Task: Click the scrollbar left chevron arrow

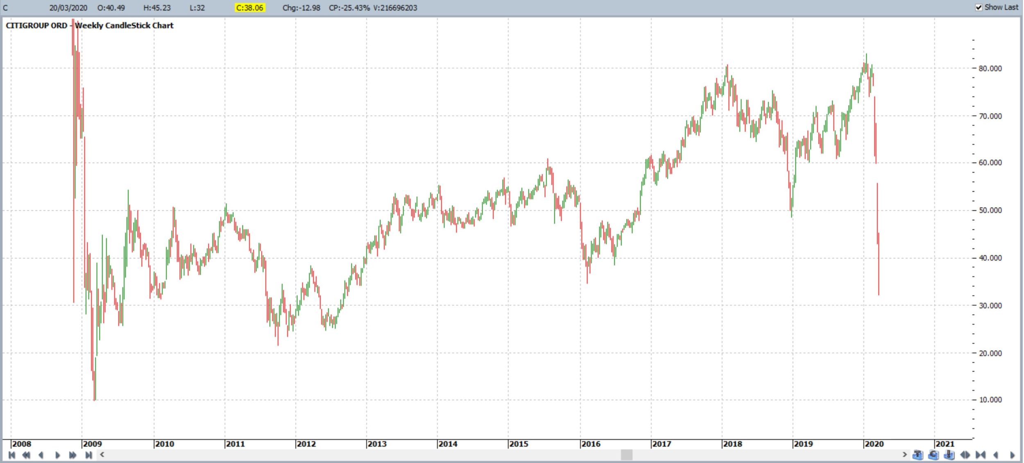Action: pyautogui.click(x=102, y=454)
